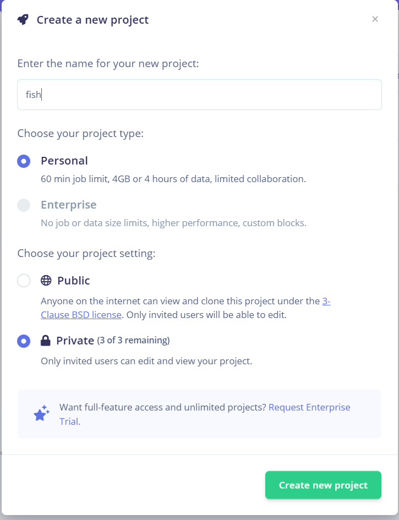
Task: Choose the Enterprise project type radio button
Action: 24,205
